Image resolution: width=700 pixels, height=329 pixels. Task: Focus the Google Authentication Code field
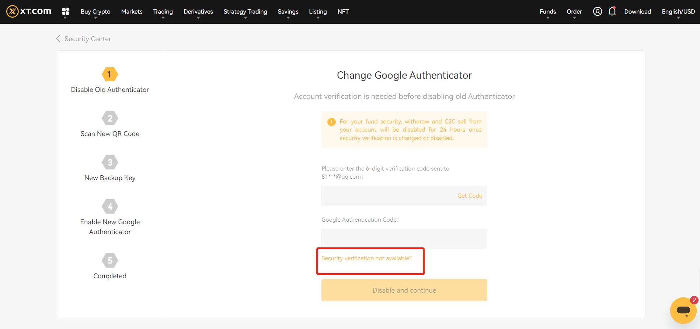404,239
